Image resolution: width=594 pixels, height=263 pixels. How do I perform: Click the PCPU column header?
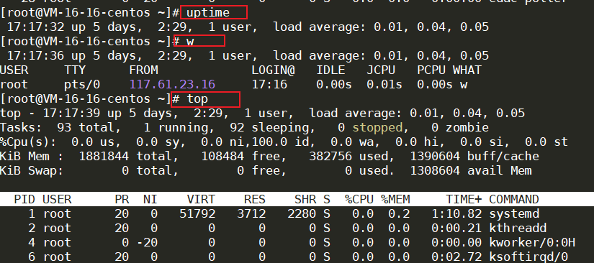(431, 70)
